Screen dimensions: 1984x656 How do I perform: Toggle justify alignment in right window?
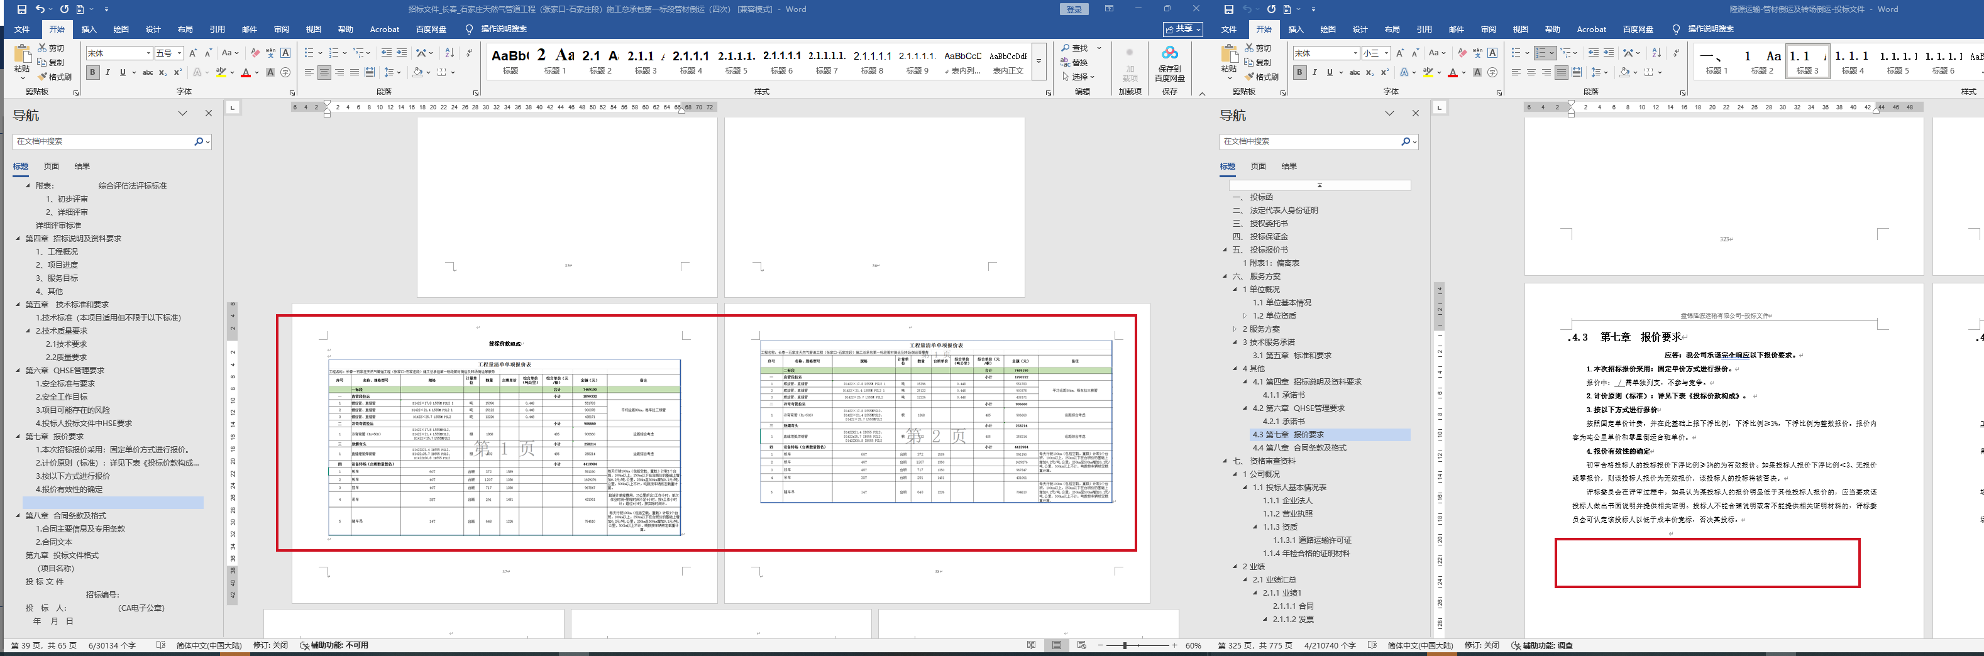(x=1561, y=72)
